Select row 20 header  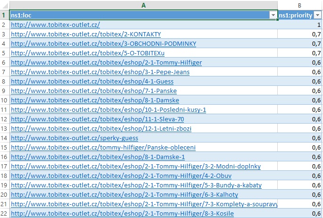[5, 195]
